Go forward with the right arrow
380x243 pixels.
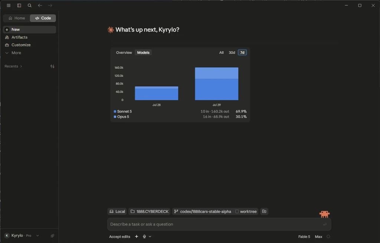(50, 5)
